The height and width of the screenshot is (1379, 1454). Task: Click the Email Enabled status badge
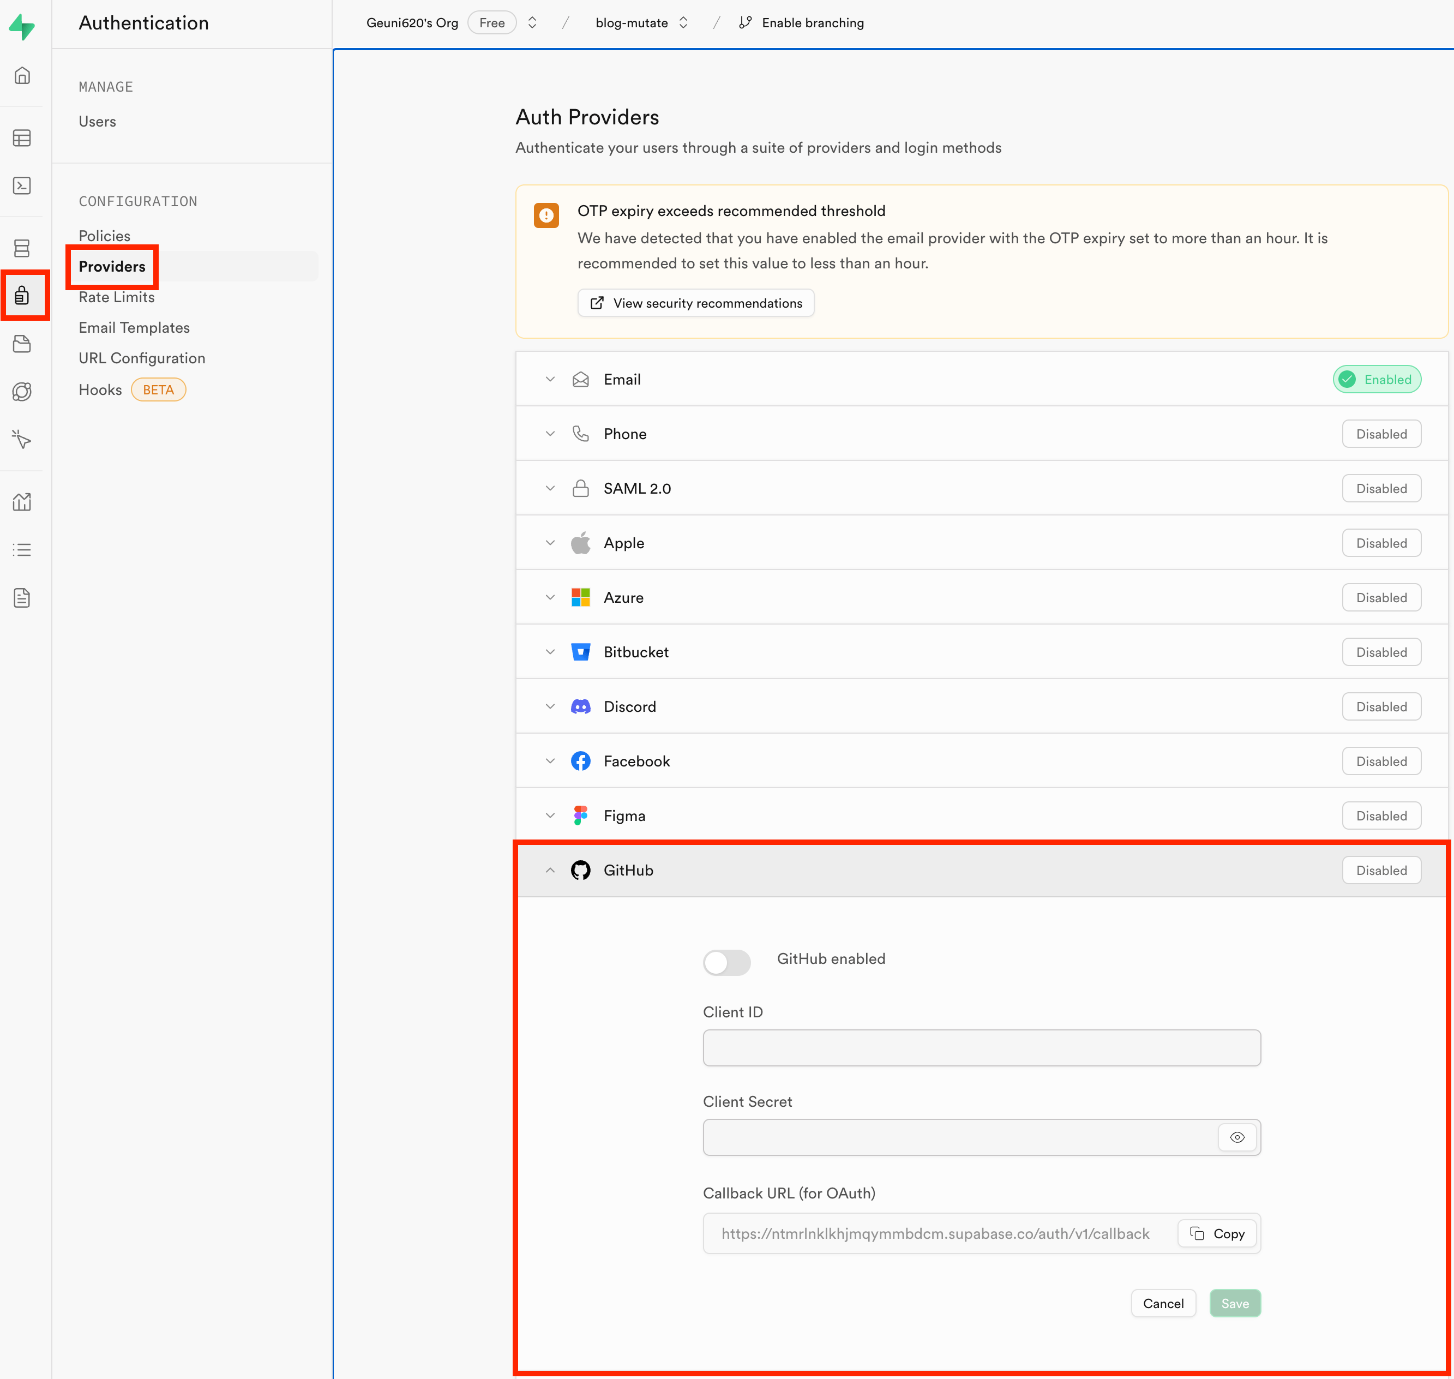coord(1377,379)
